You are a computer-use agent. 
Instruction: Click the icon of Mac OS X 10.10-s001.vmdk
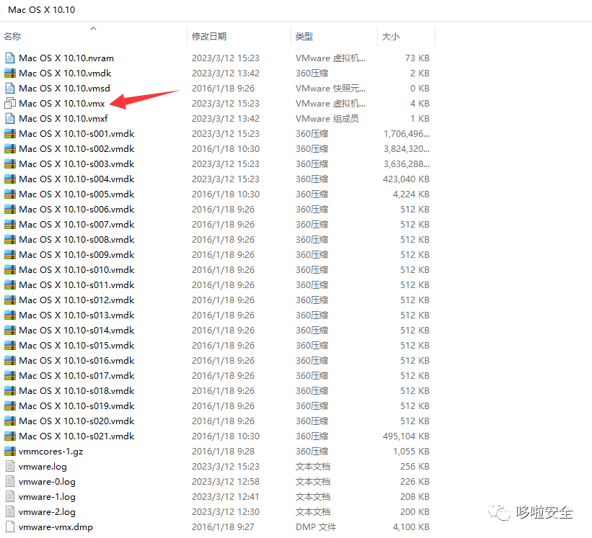tap(10, 134)
